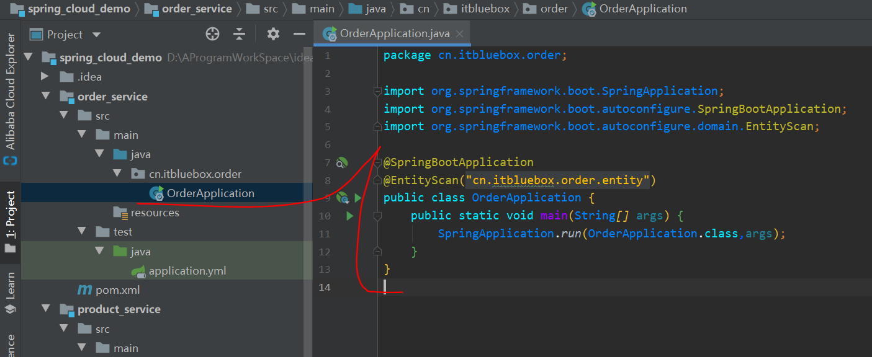Click package cn.itbluebox.order statement
The height and width of the screenshot is (357, 872).
(x=475, y=55)
